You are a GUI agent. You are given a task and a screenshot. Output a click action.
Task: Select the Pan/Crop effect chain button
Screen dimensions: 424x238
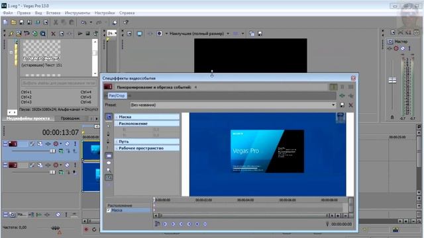click(x=117, y=96)
